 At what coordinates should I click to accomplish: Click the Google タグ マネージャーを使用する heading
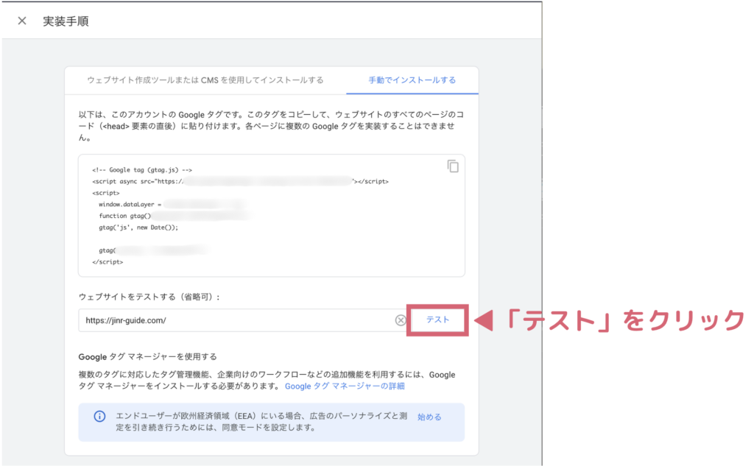(x=147, y=357)
